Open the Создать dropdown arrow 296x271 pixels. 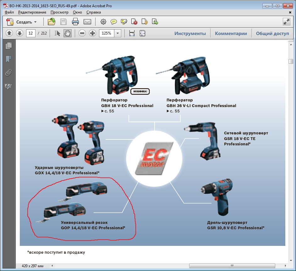point(35,22)
